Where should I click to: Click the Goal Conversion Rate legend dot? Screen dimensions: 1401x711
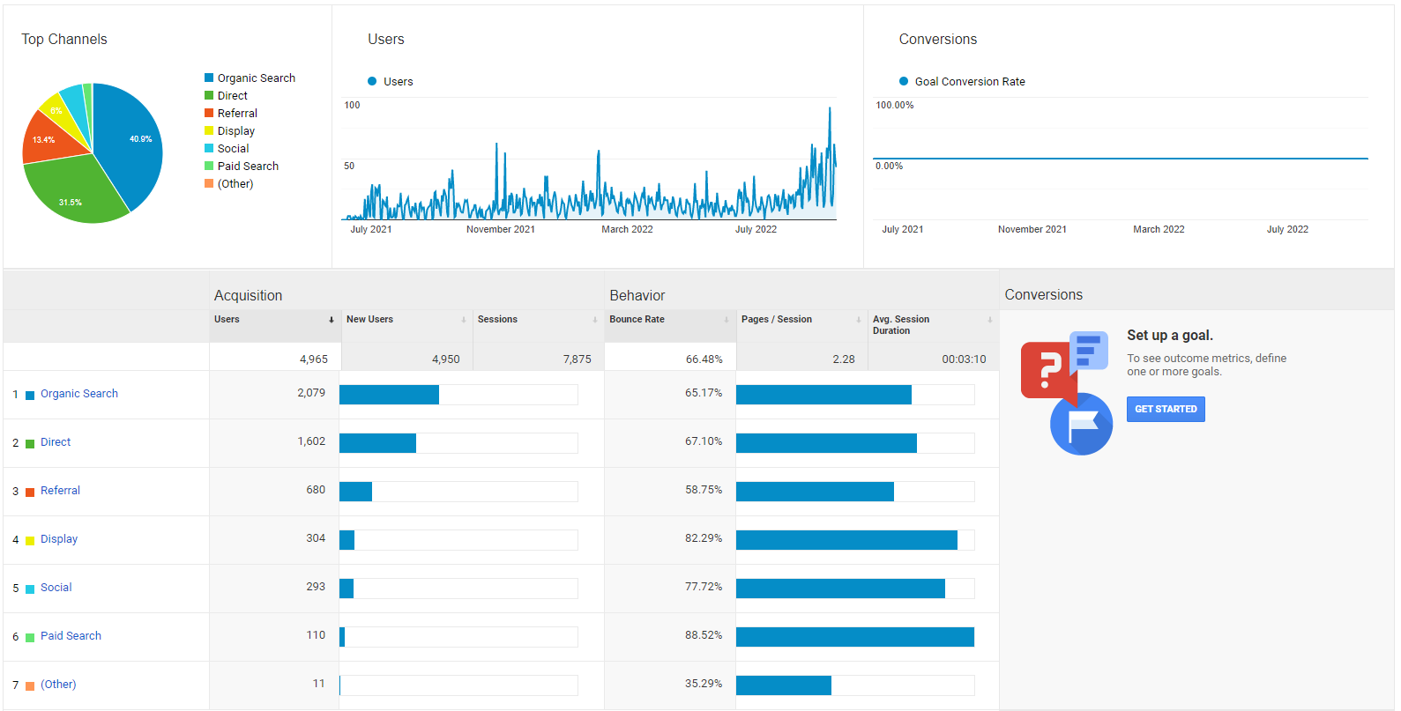[904, 82]
